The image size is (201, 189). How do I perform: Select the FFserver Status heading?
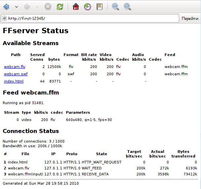coord(36,31)
